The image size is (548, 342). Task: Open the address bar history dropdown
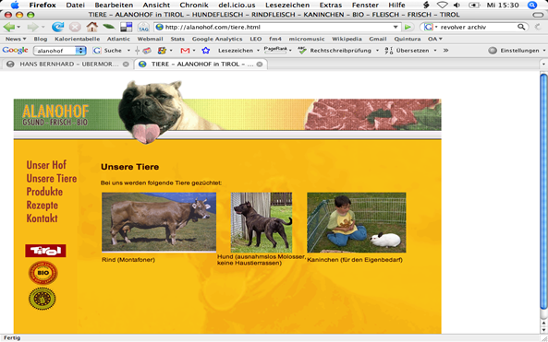click(396, 27)
